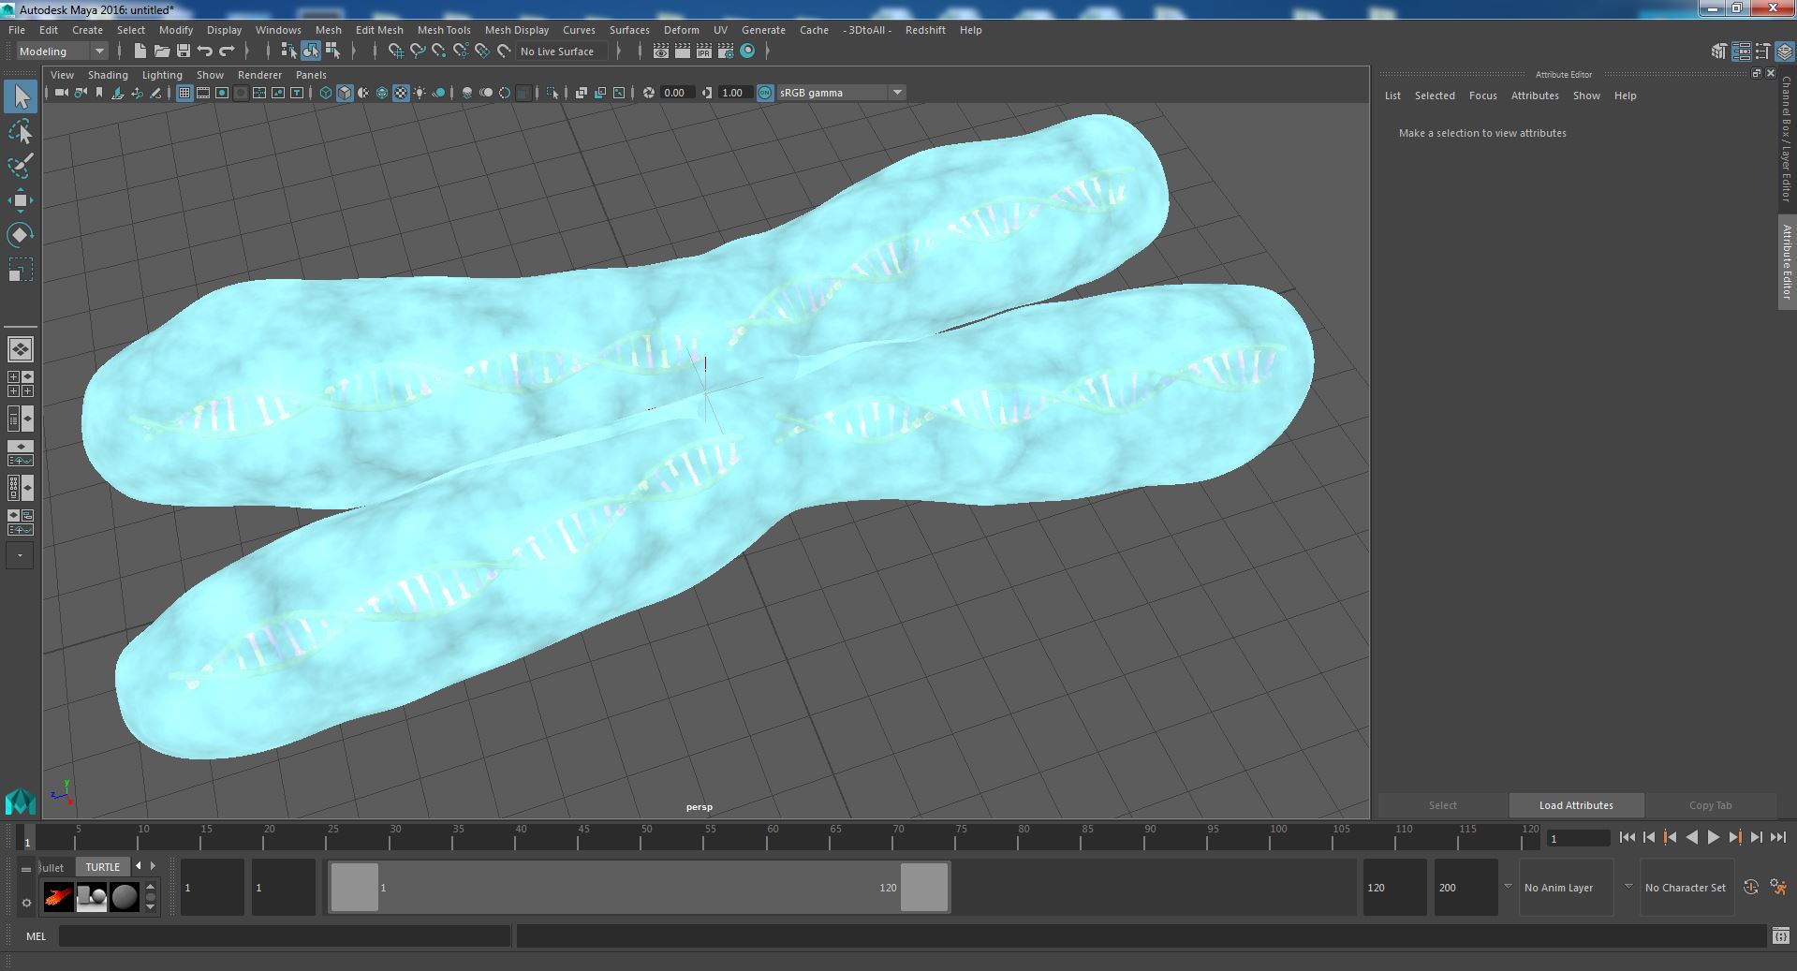This screenshot has height=971, width=1797.
Task: Select the TURTLE shelf tab
Action: [103, 867]
